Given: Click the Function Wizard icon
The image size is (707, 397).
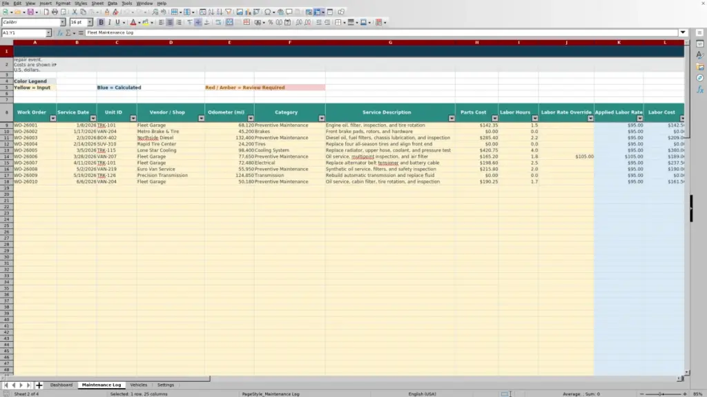Looking at the screenshot, I should pyautogui.click(x=59, y=33).
